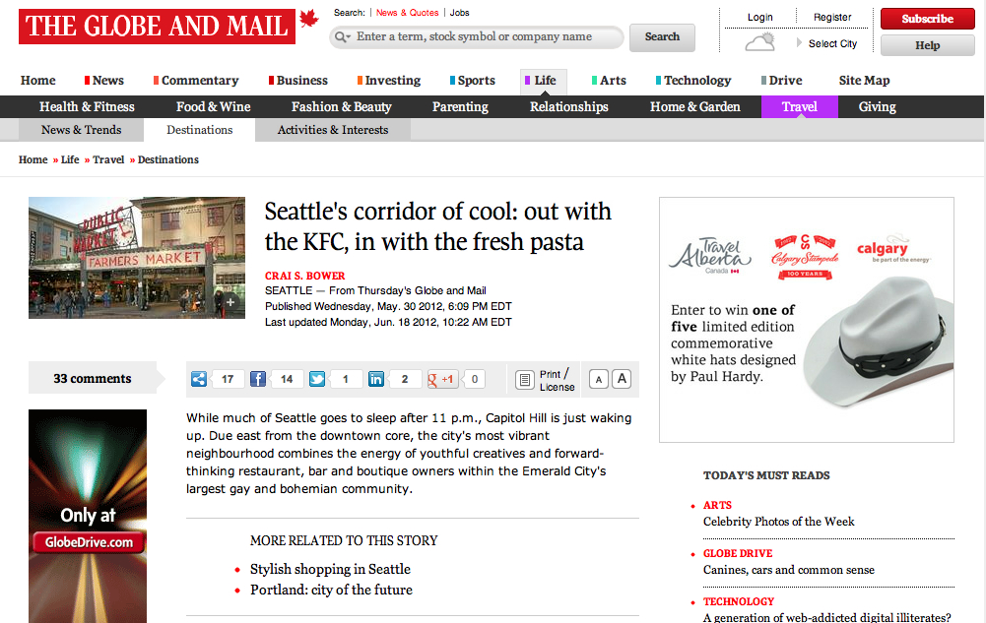The height and width of the screenshot is (623, 986).
Task: Click the TECHNOLOGY category label
Action: (739, 601)
